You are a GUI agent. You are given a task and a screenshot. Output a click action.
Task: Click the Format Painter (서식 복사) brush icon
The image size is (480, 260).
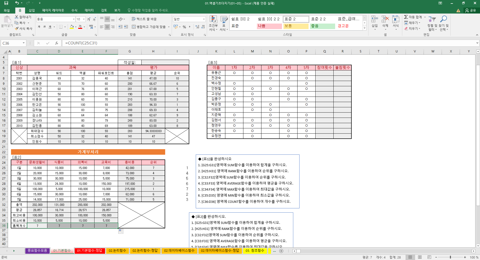coord(17,29)
